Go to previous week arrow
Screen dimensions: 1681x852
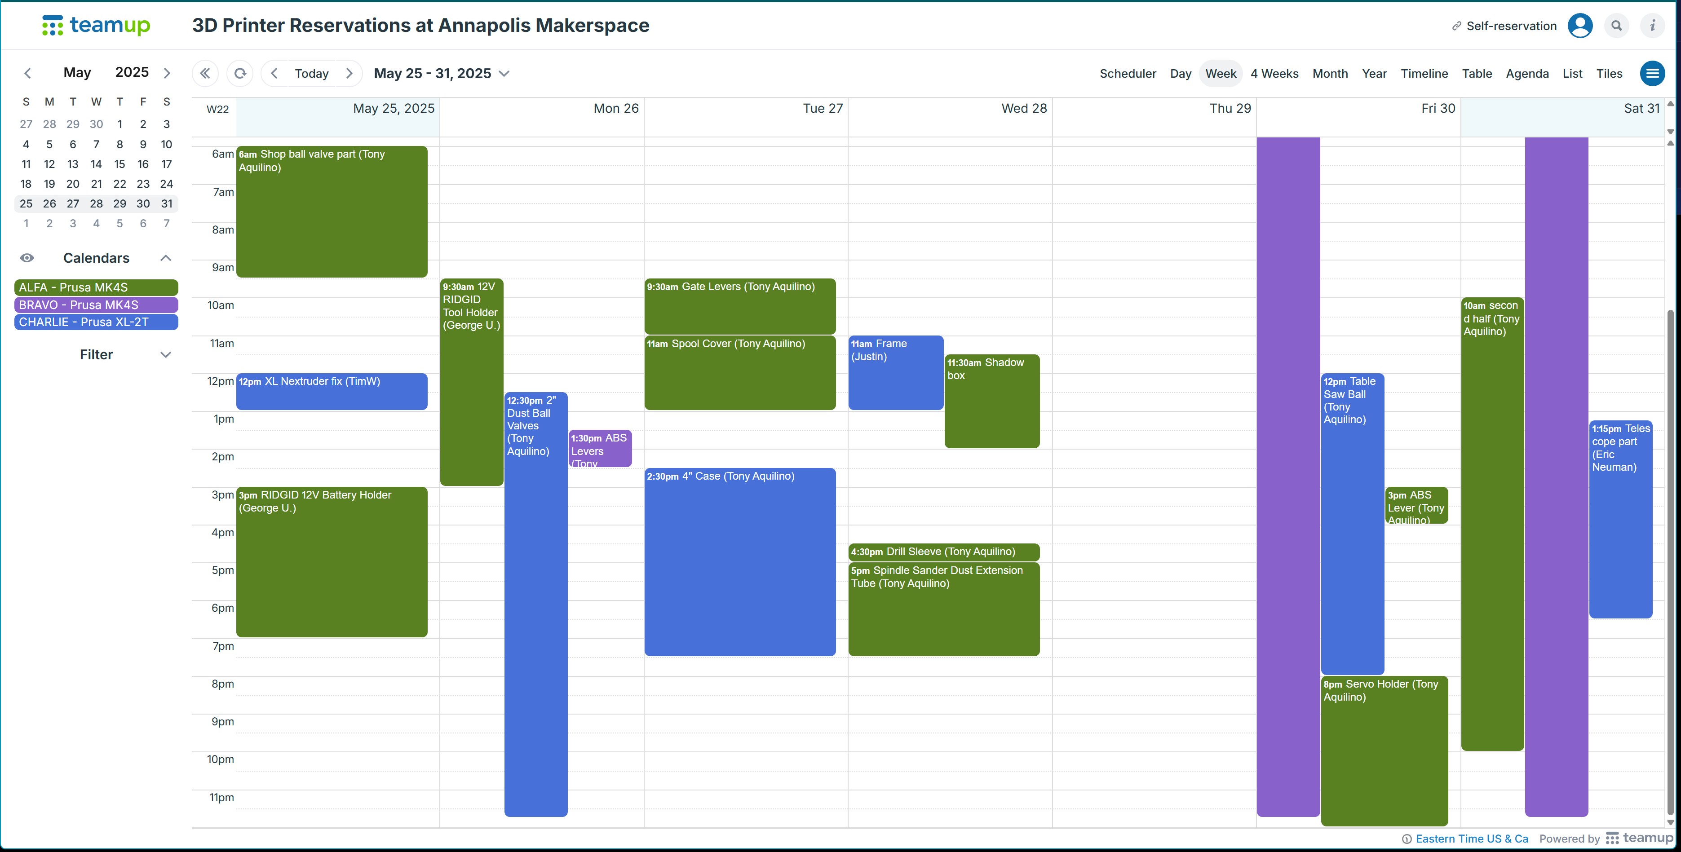click(x=275, y=74)
